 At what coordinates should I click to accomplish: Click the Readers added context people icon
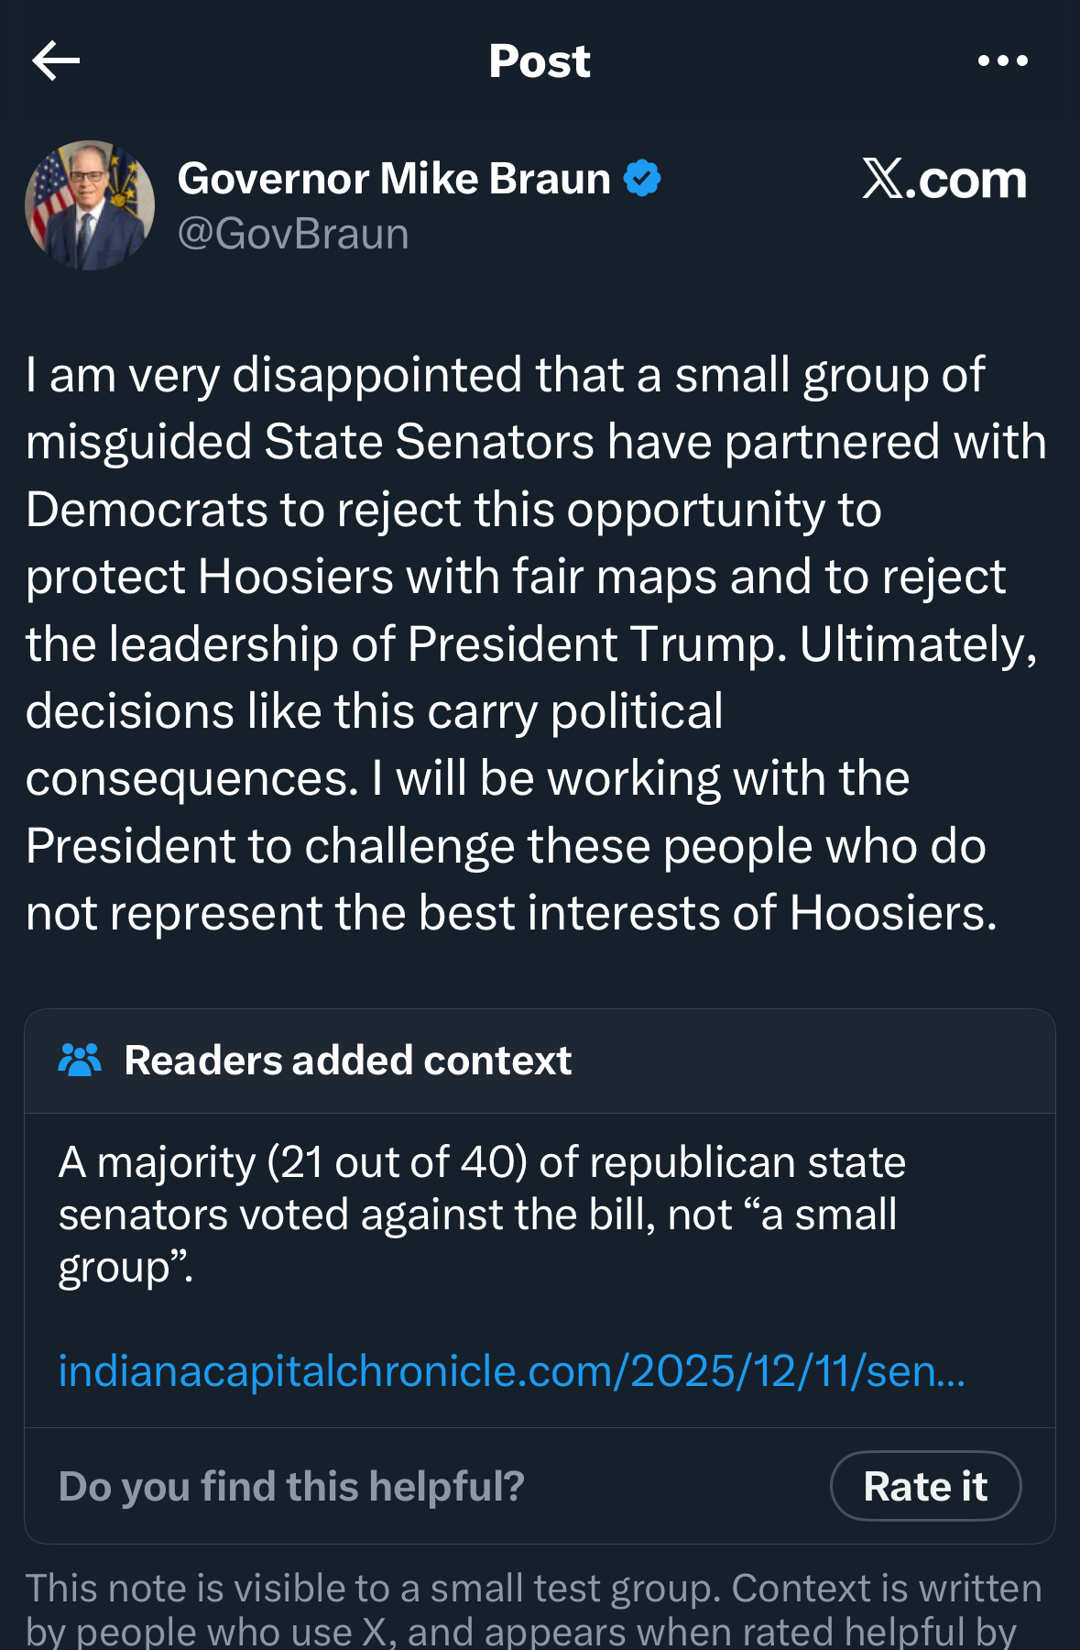(80, 1061)
